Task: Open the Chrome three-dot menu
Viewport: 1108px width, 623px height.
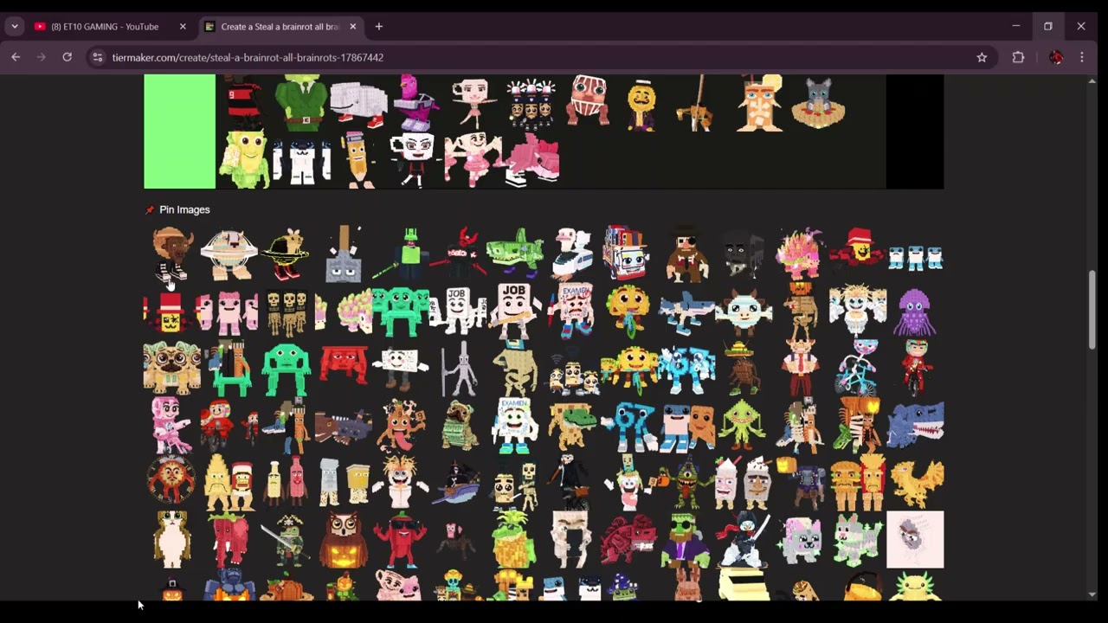Action: click(1082, 57)
